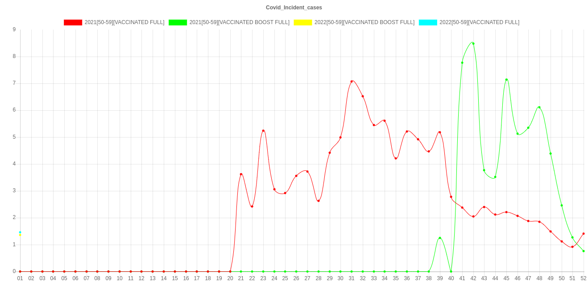
Task: Select the green data point at week 45
Action: coord(506,80)
